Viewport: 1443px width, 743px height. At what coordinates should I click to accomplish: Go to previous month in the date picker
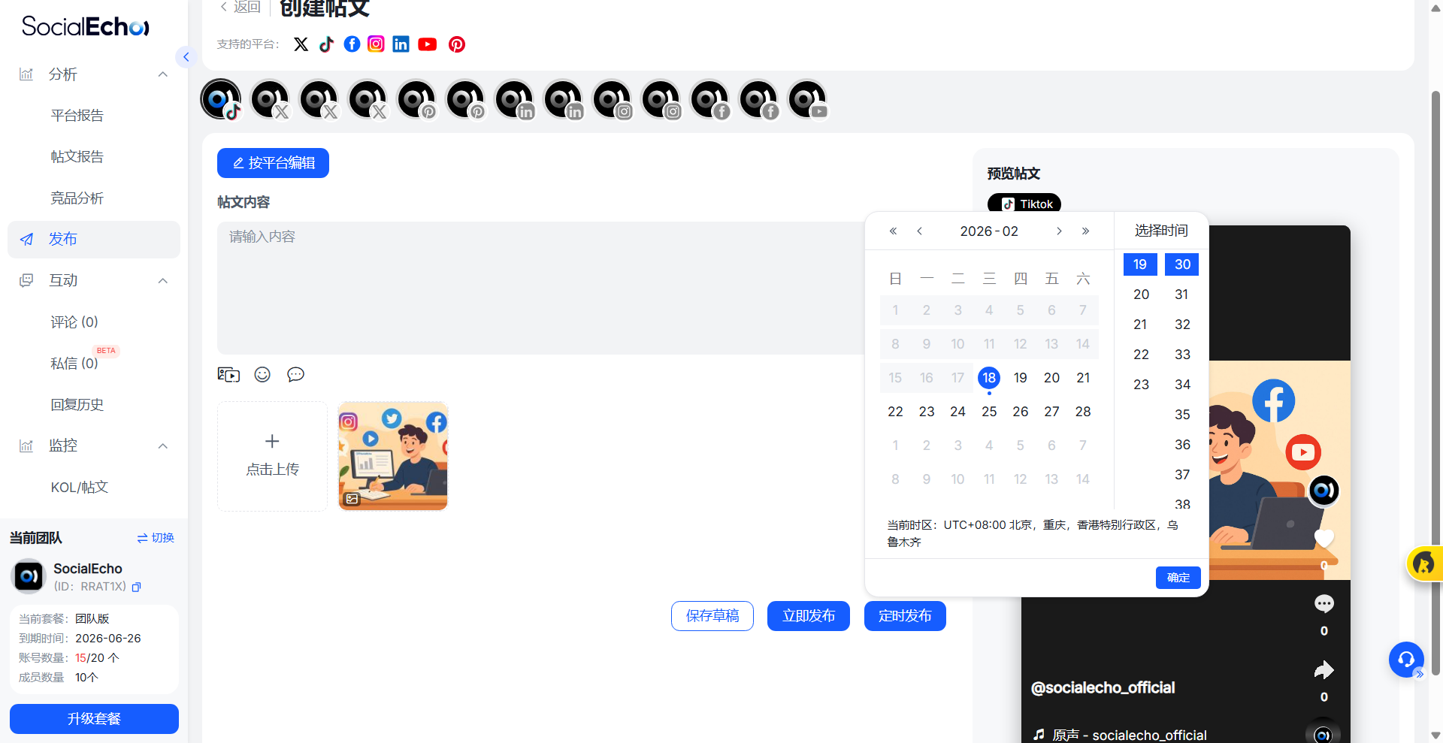click(919, 231)
